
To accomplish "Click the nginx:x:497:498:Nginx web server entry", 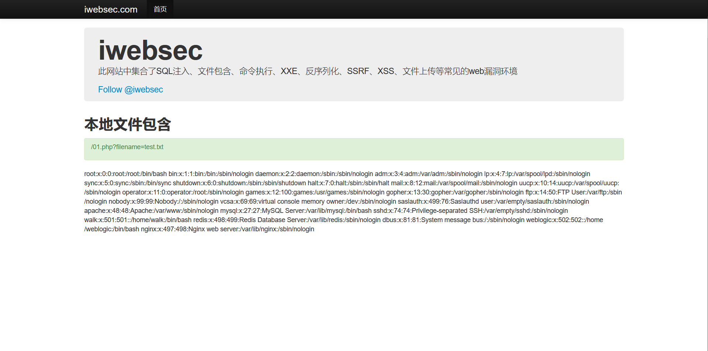I will pyautogui.click(x=228, y=229).
